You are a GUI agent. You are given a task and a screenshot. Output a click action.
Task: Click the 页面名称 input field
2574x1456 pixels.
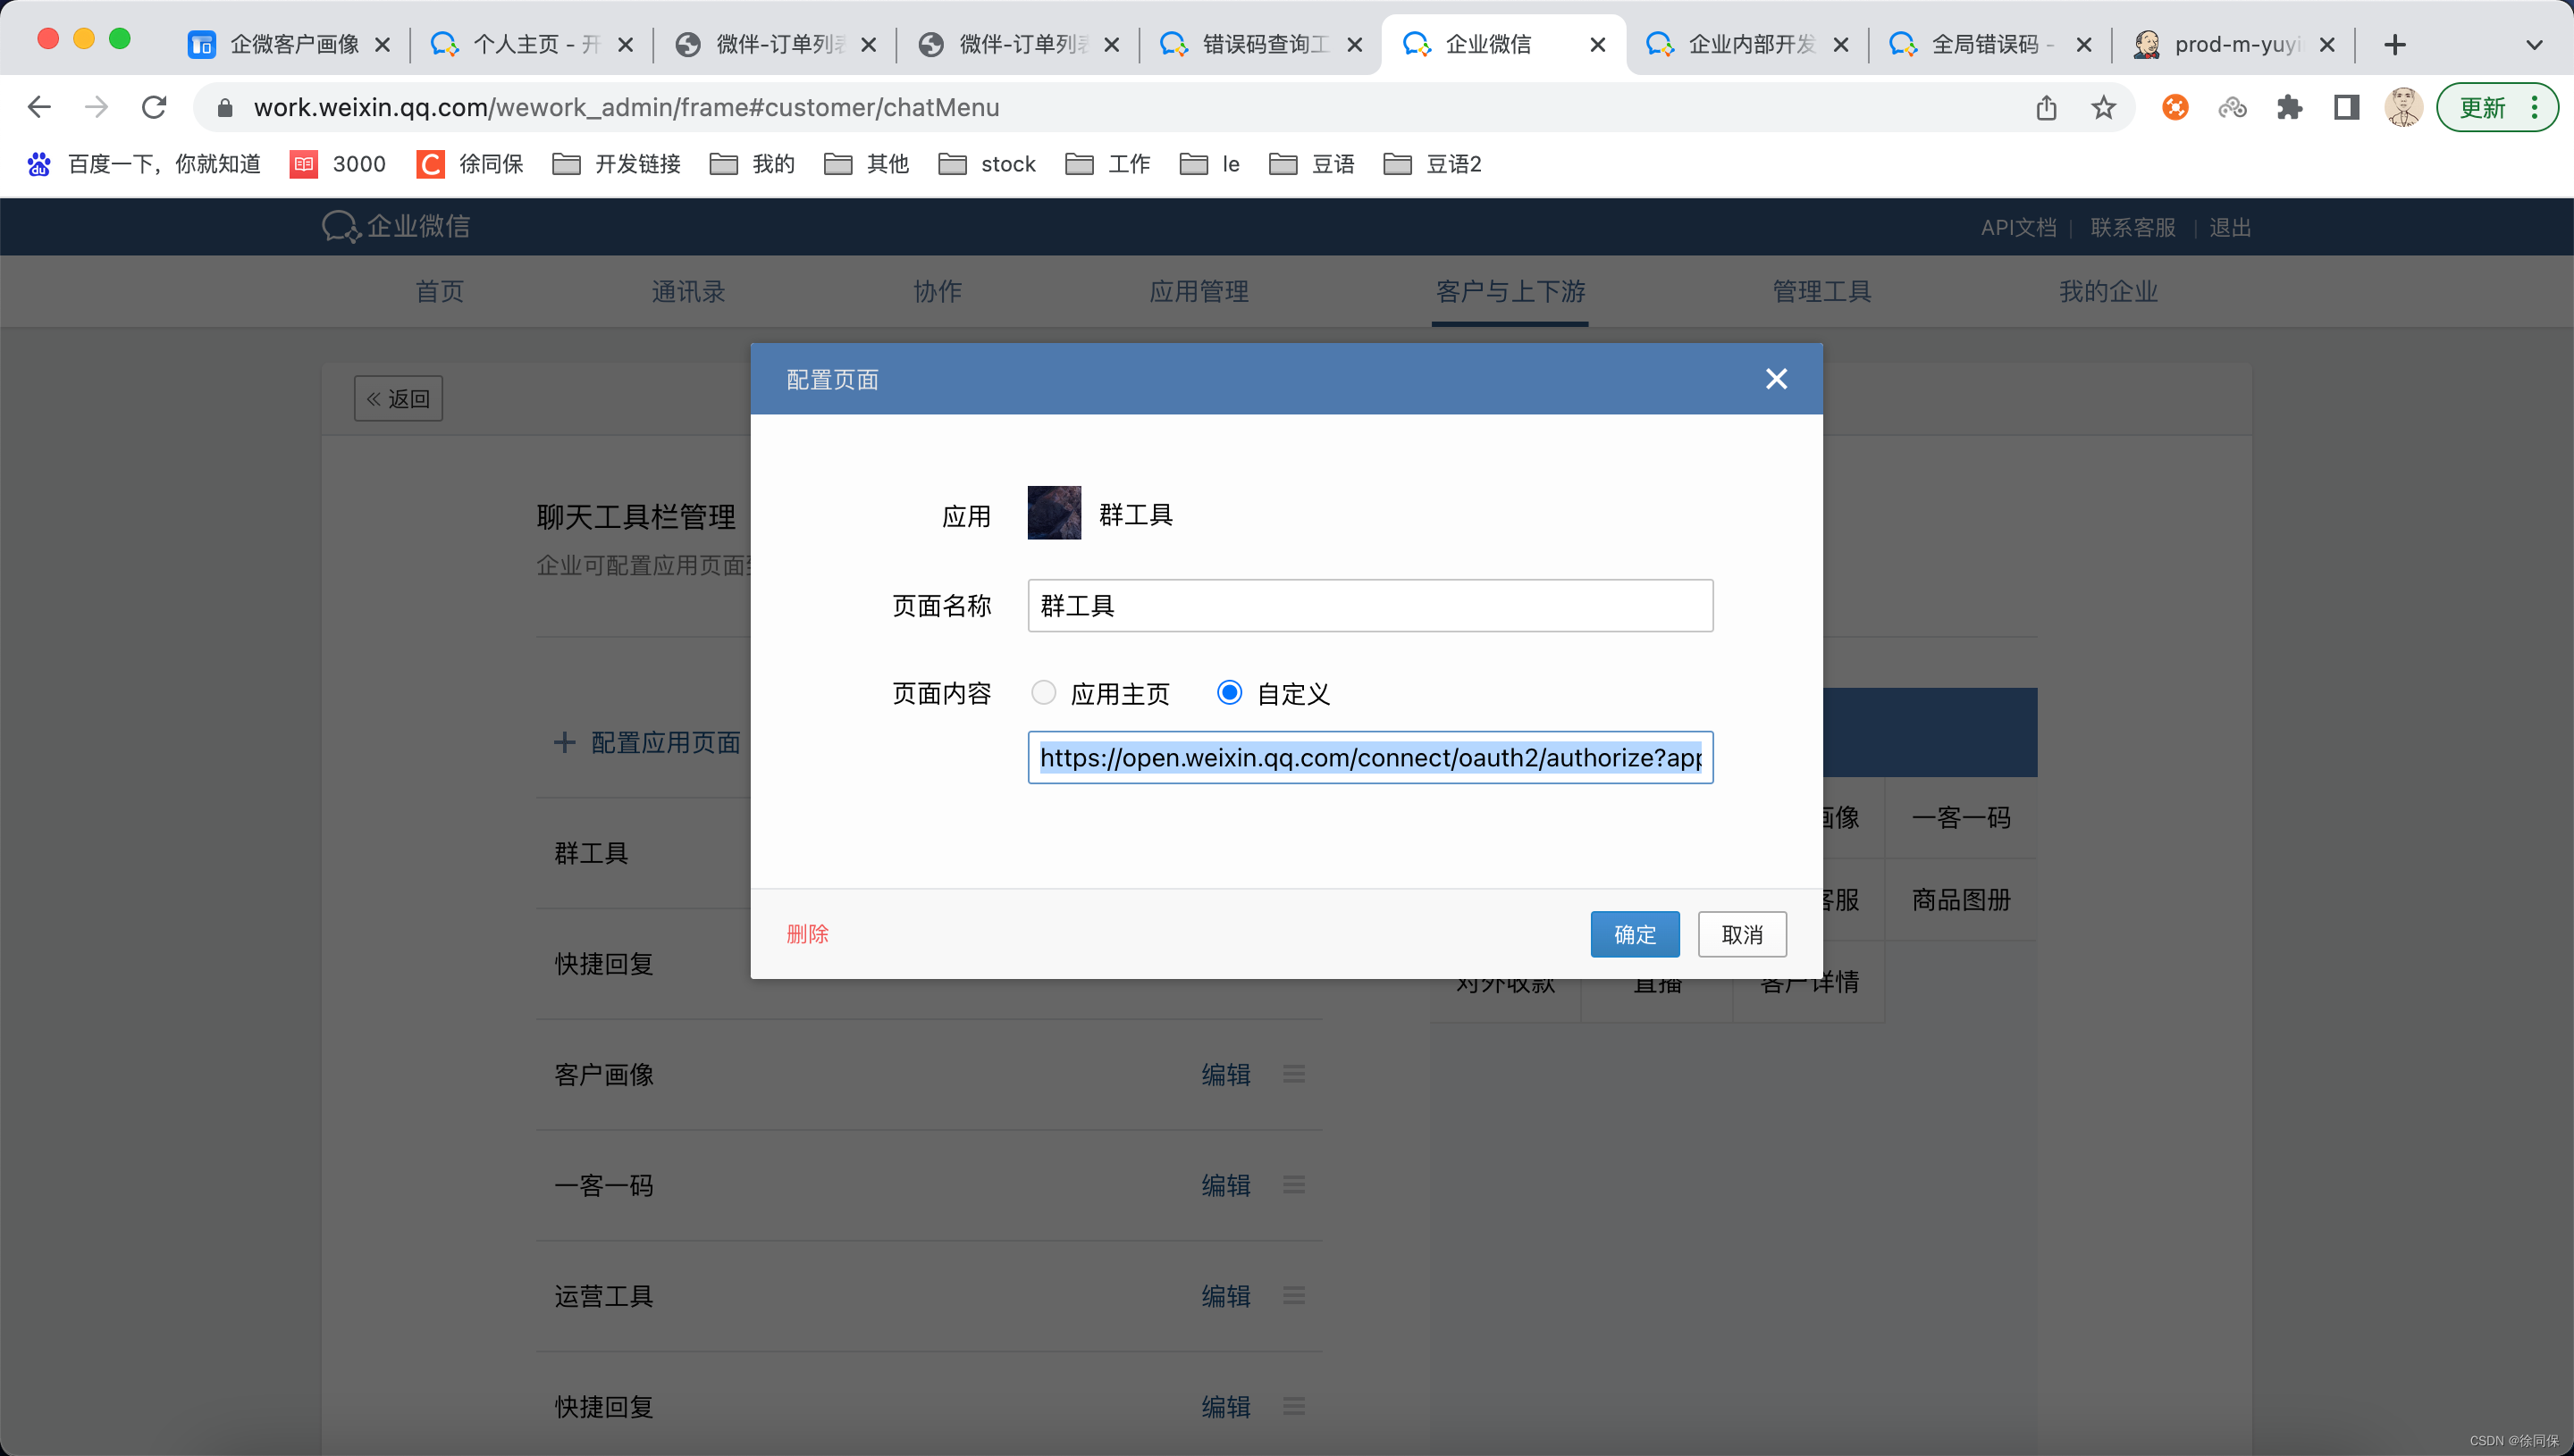(1369, 606)
